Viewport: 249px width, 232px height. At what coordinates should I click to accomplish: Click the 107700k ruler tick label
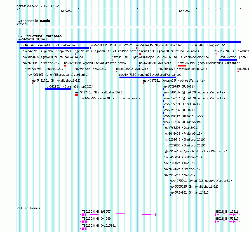tap(66, 11)
